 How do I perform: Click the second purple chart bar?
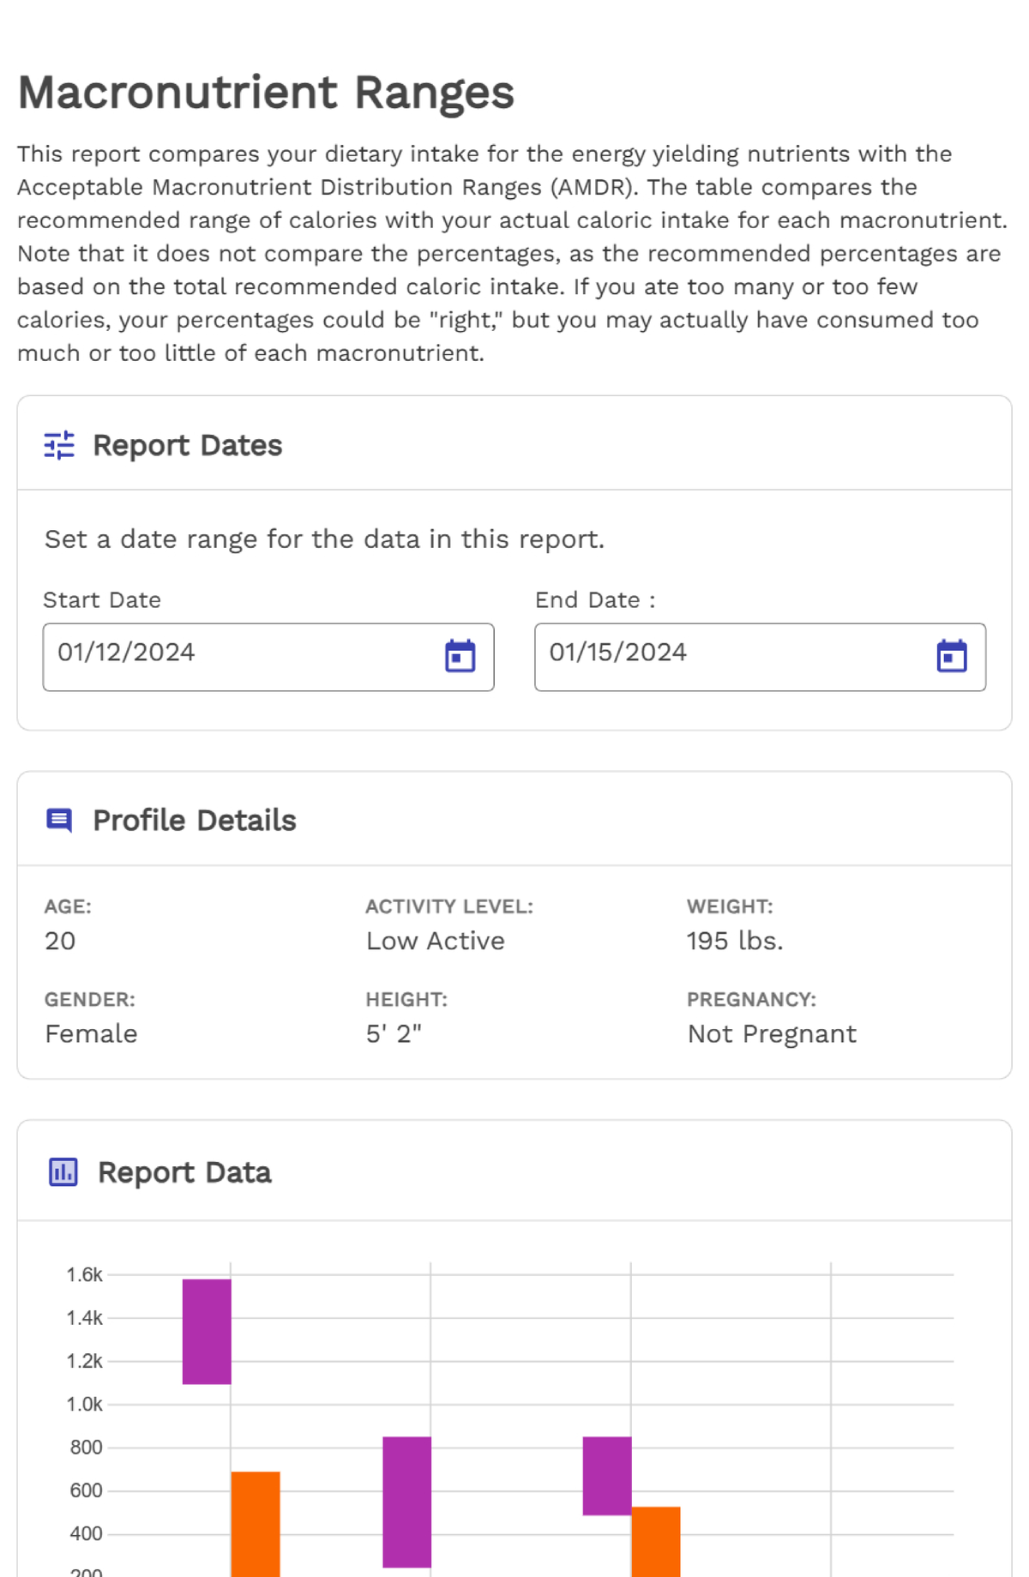(x=407, y=1502)
